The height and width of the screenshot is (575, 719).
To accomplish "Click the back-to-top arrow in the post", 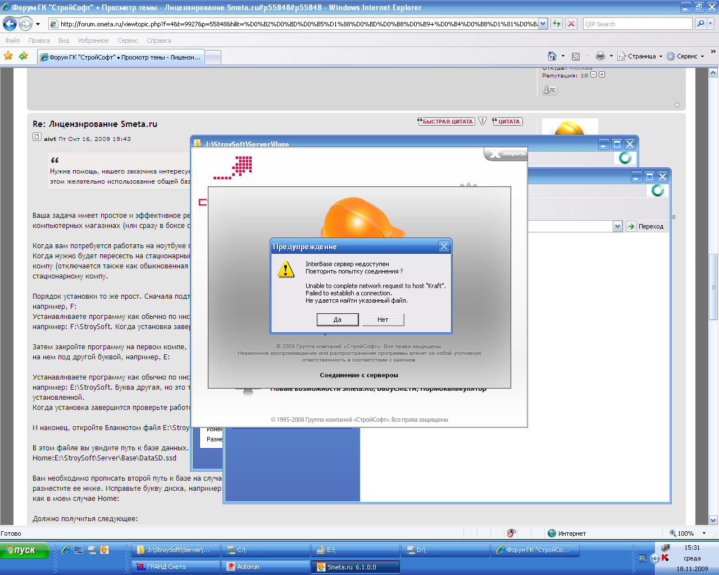I will click(677, 105).
